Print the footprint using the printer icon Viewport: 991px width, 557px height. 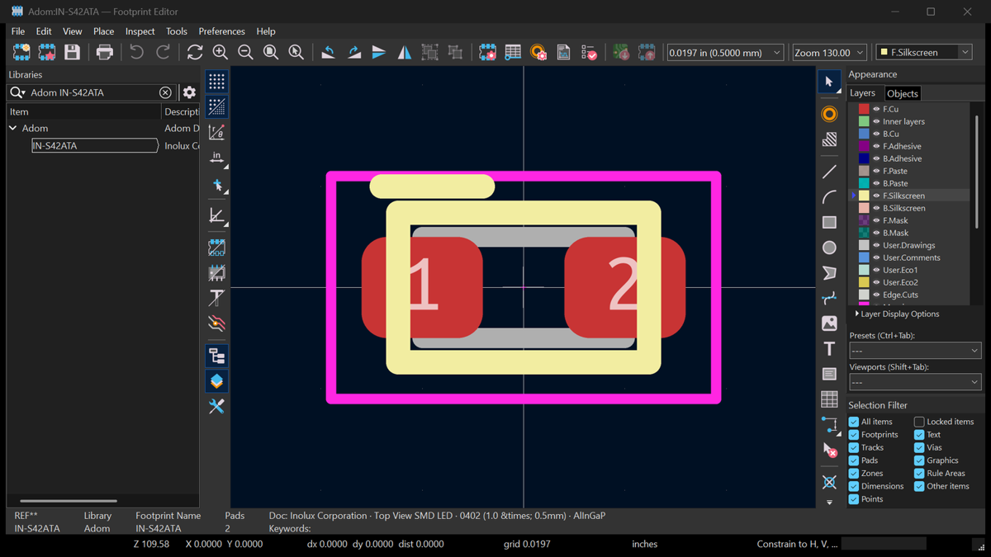pos(105,52)
